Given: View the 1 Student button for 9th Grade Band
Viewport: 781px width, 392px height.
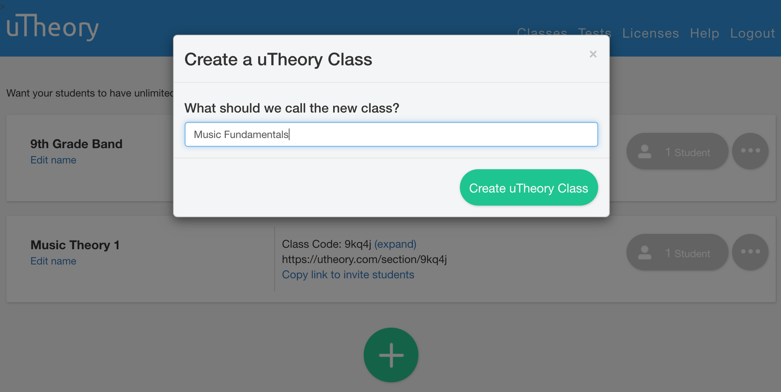Looking at the screenshot, I should coord(677,151).
